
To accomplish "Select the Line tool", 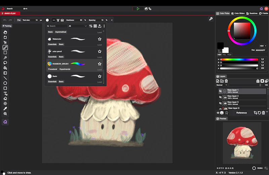I will click(x=5, y=78).
